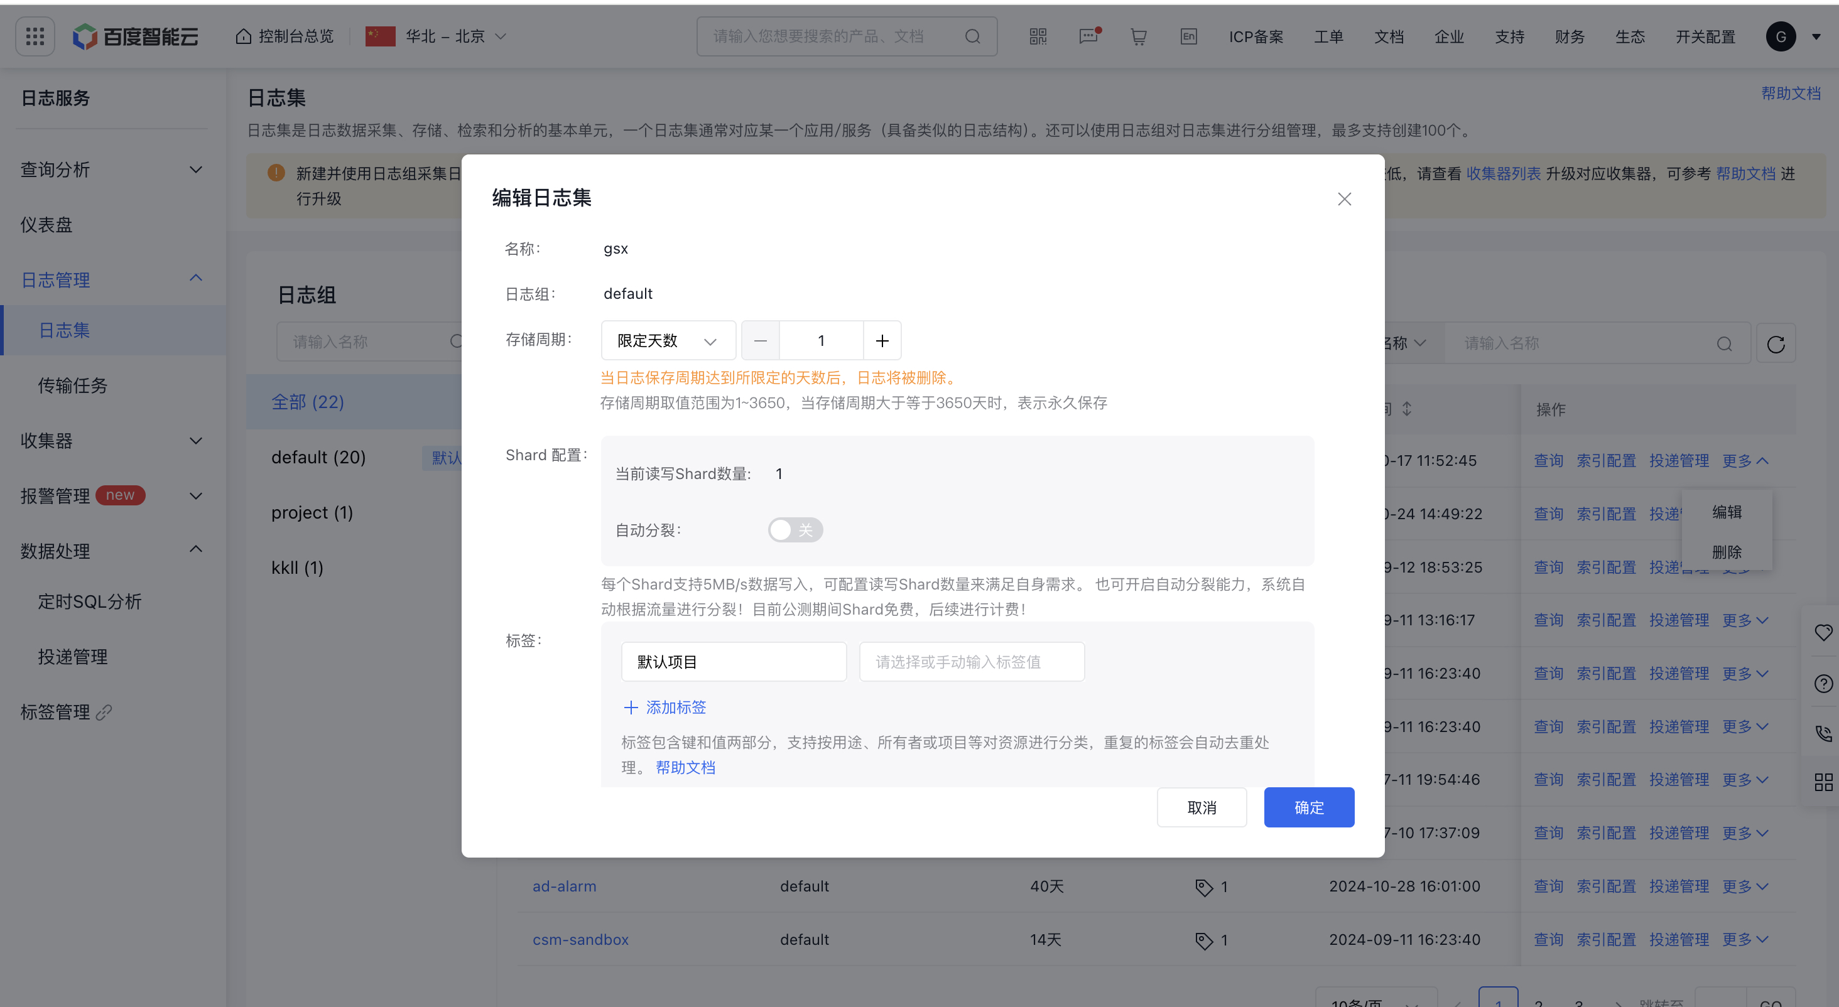Click the 确定 button
This screenshot has width=1839, height=1007.
coord(1308,808)
